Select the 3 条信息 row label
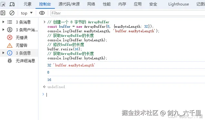The width and height of the screenshot is (205, 120). point(23,53)
